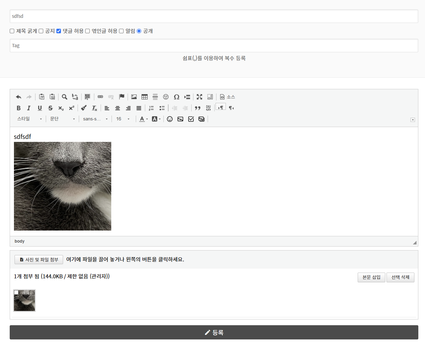Viewport: 425px width, 347px height.
Task: Open the 문단 paragraph format dropdown
Action: tap(62, 119)
